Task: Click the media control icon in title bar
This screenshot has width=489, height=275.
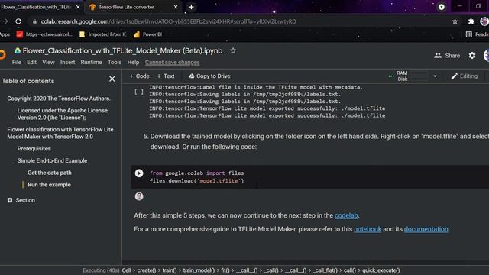Action: (442, 7)
